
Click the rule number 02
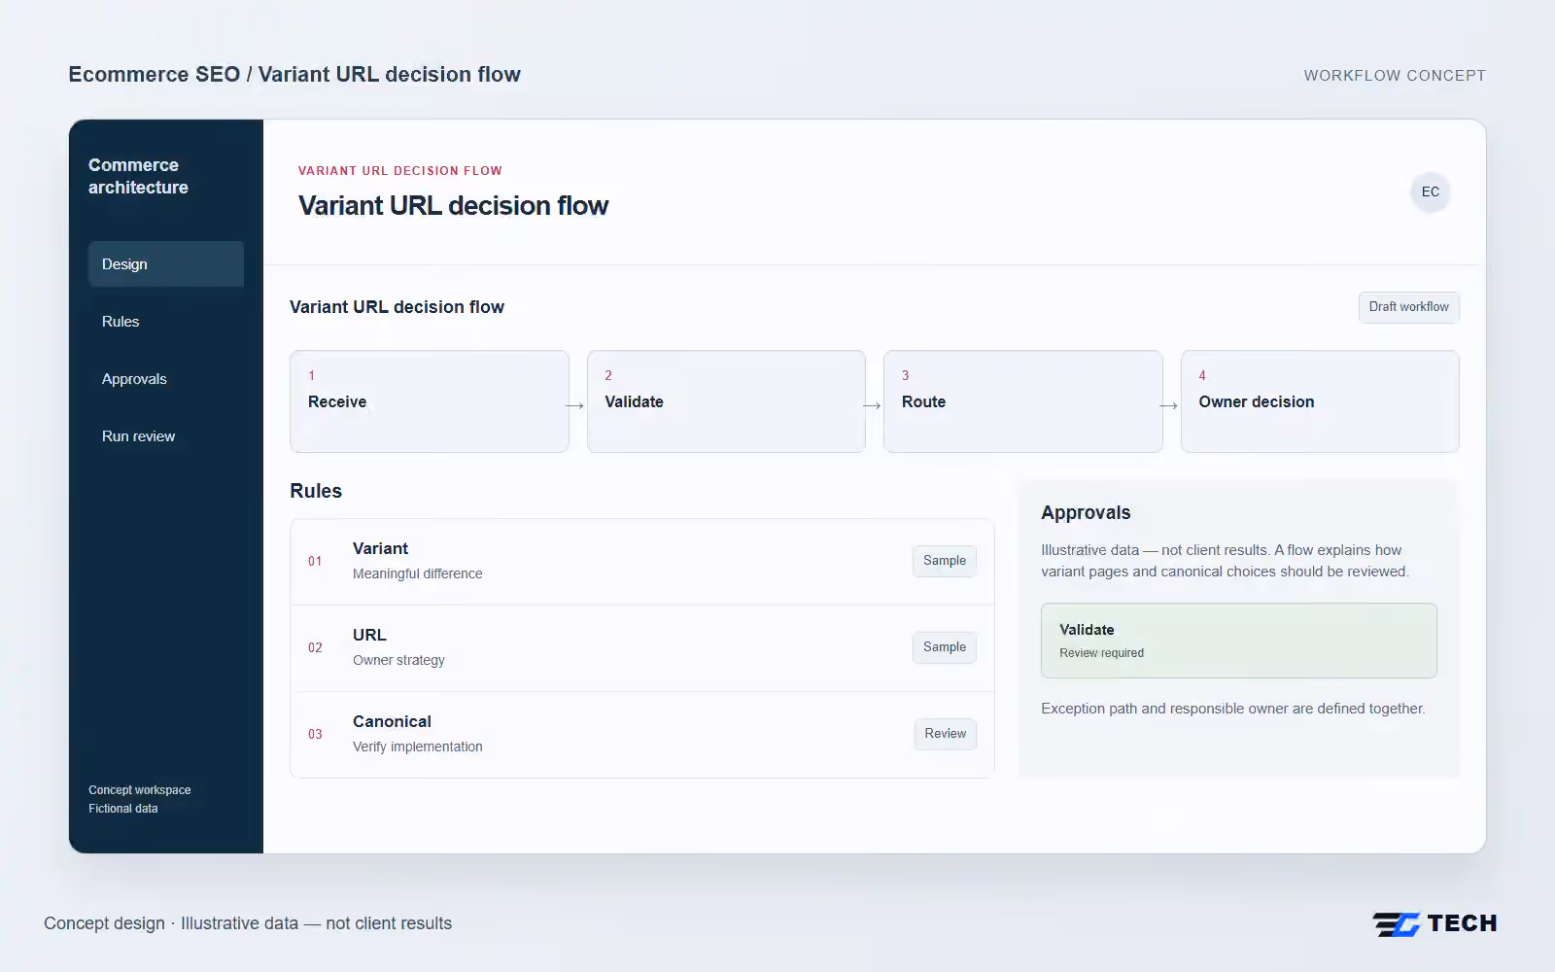point(315,647)
